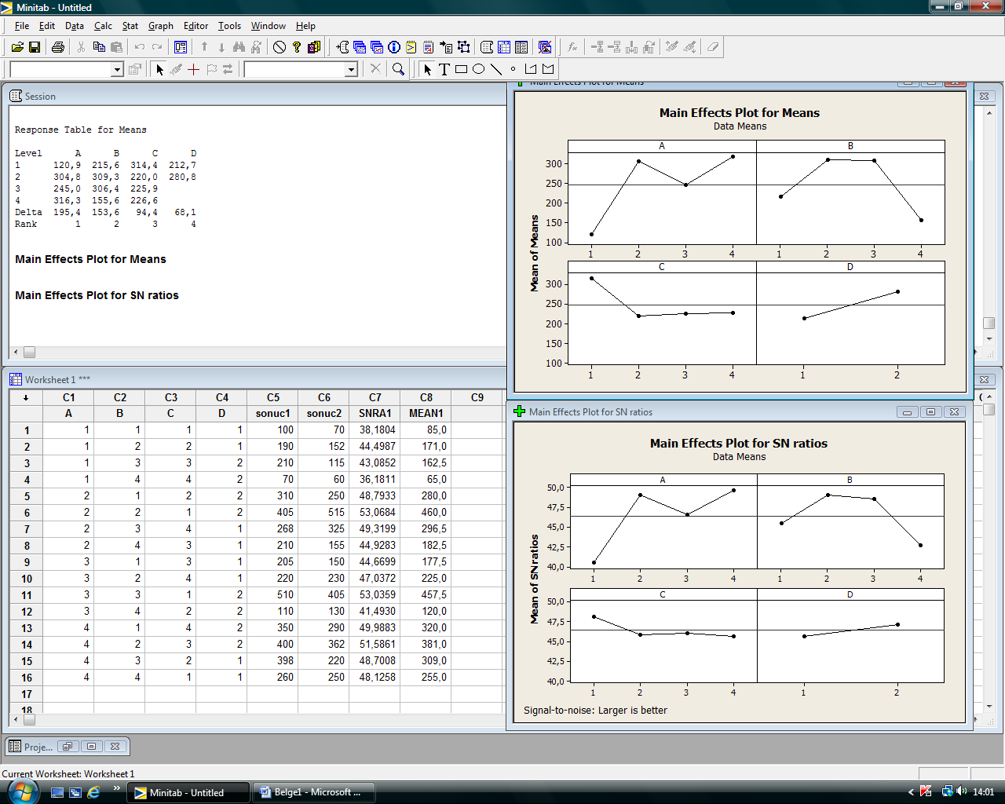Open the Graph menu

coord(160,26)
